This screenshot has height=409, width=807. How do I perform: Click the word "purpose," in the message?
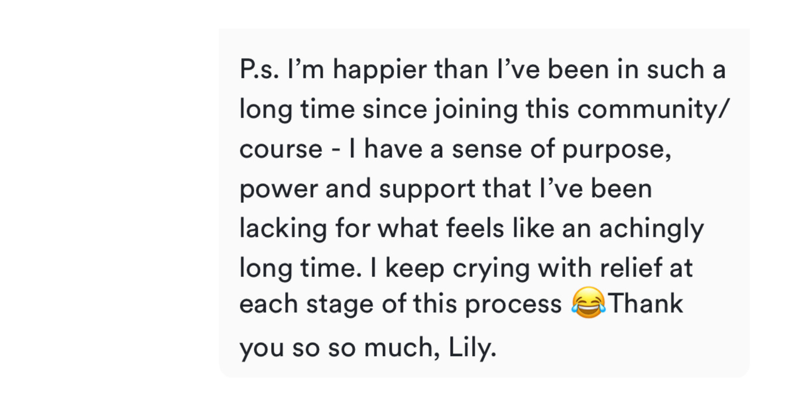(x=617, y=151)
